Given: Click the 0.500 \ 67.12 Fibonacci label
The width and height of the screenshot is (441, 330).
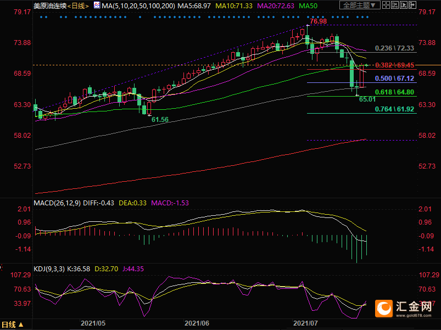Looking at the screenshot, I should (395, 78).
